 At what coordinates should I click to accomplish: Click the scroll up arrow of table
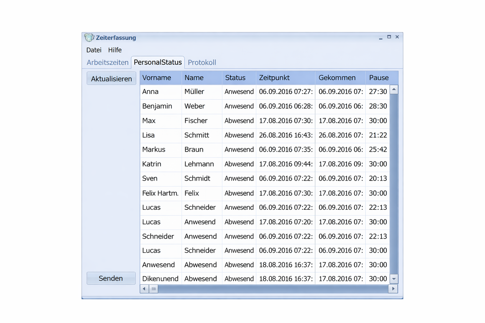[x=394, y=90]
